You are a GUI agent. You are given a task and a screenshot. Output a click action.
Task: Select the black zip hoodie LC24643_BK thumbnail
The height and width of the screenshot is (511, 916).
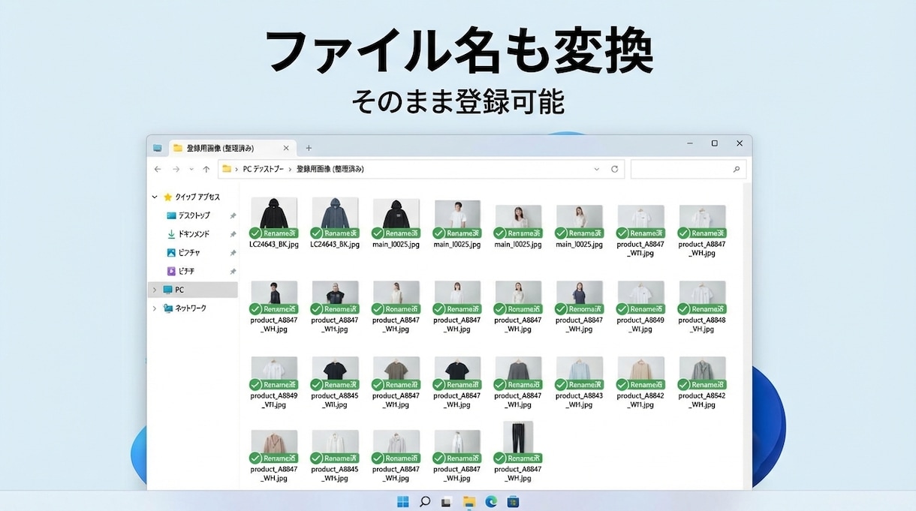[274, 218]
